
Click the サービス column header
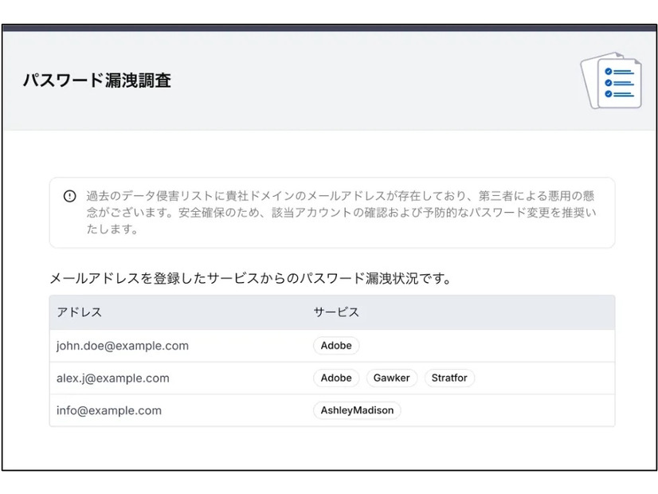335,312
